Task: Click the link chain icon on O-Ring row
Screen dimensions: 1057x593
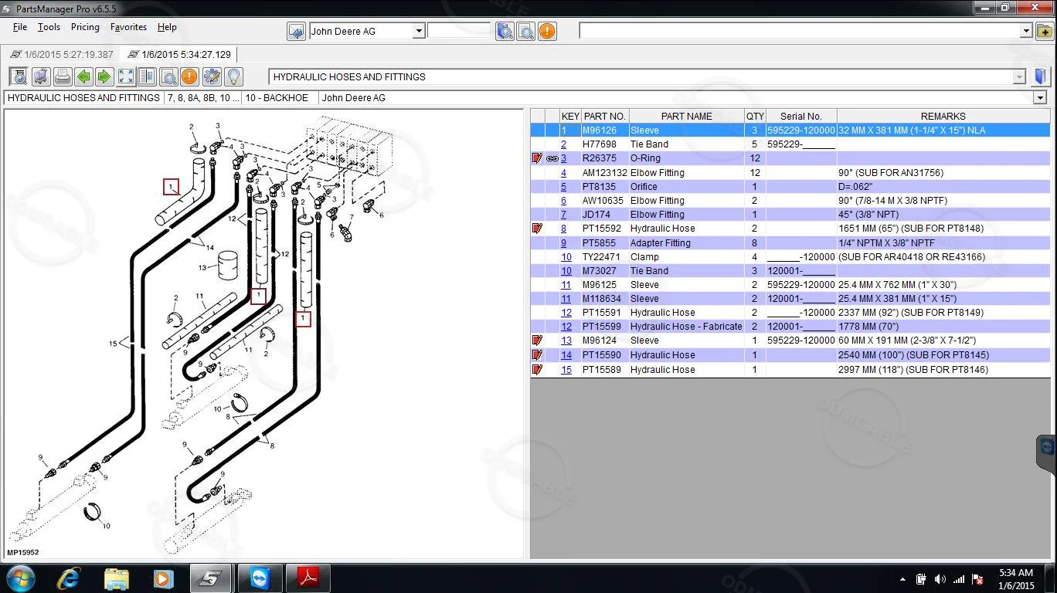Action: [552, 158]
